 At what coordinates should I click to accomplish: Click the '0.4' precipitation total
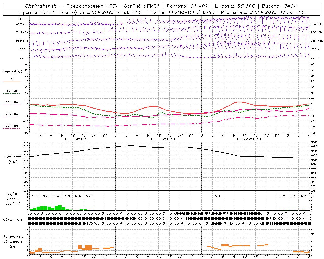78,196
